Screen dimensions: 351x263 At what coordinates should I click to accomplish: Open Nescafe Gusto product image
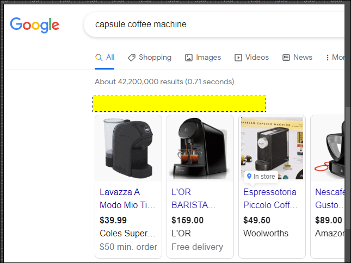328,148
